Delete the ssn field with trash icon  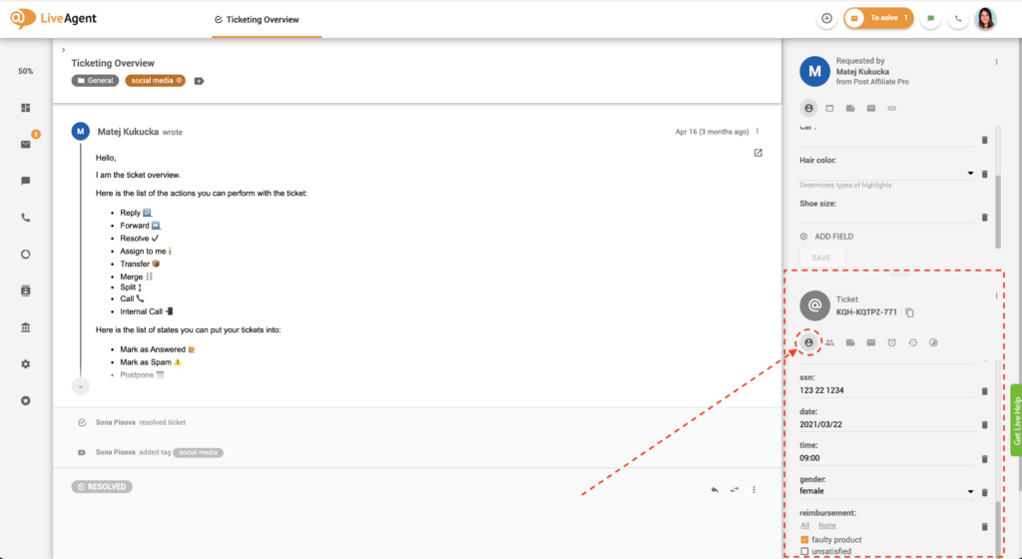pos(984,390)
